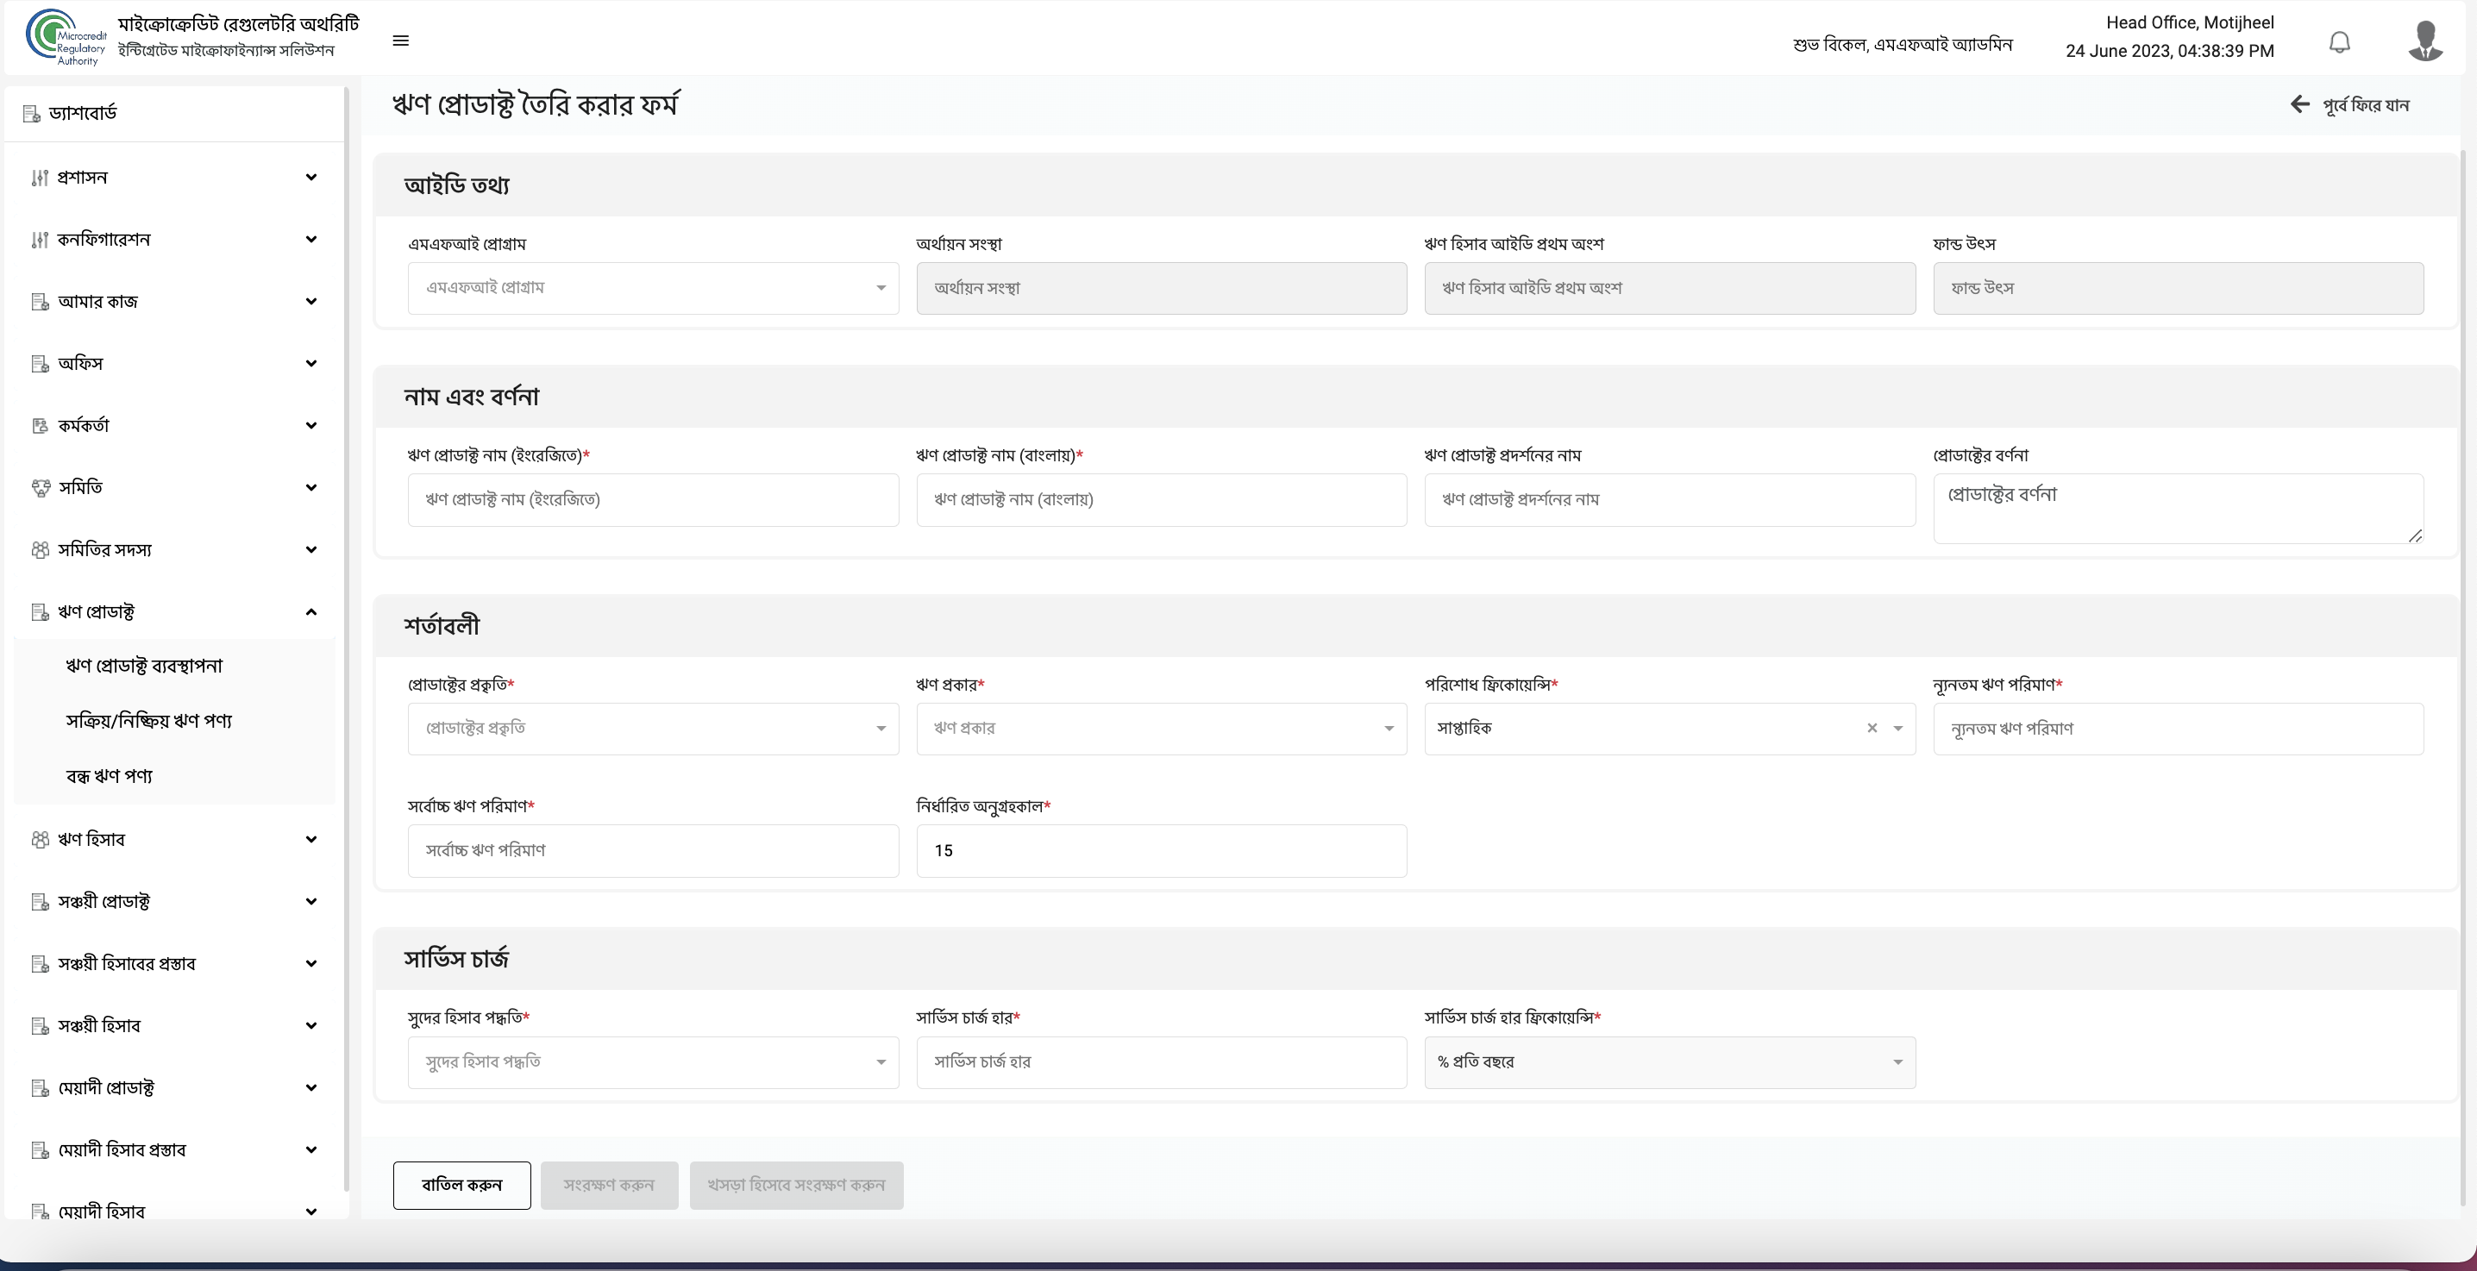Open the সুদের হিসাব পদ্ধতি dropdown
2477x1271 pixels.
653,1061
